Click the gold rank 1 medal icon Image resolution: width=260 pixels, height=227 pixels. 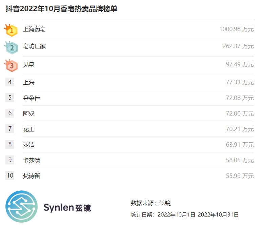coord(11,30)
